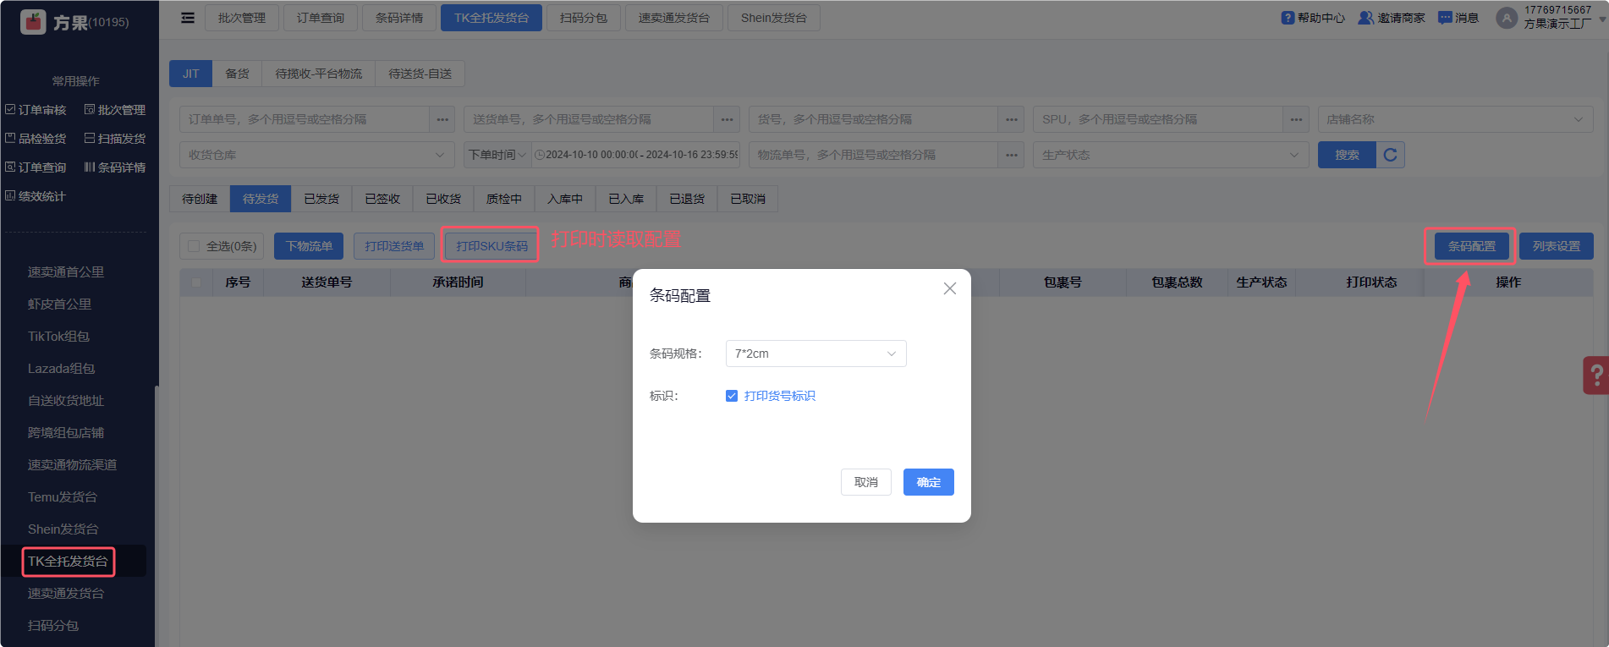Toggle the table header select-all checkbox
The height and width of the screenshot is (647, 1609).
point(196,282)
